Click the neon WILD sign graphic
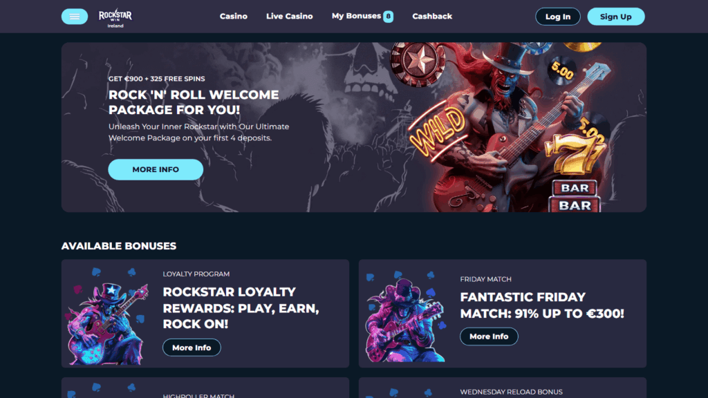 437,131
